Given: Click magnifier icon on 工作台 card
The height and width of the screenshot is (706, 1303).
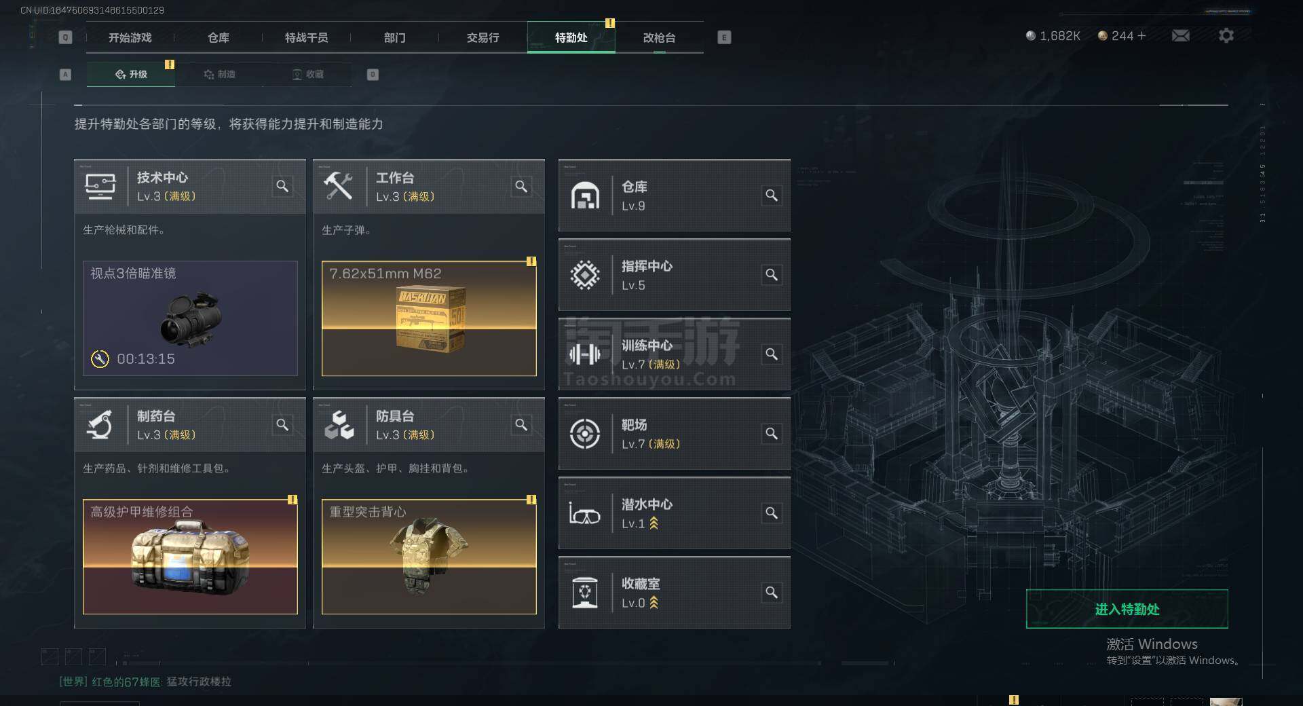Looking at the screenshot, I should point(521,186).
